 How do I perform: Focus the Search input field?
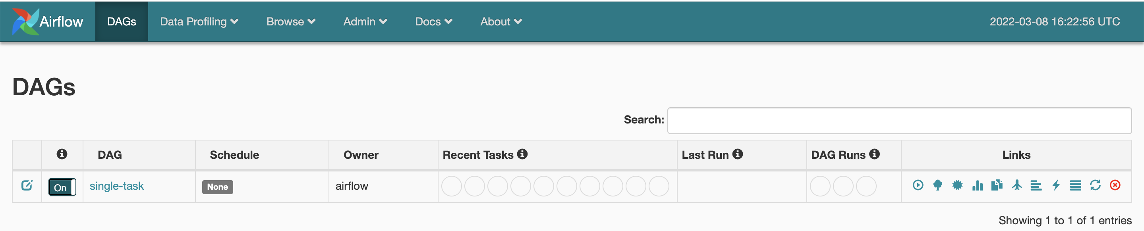[899, 121]
